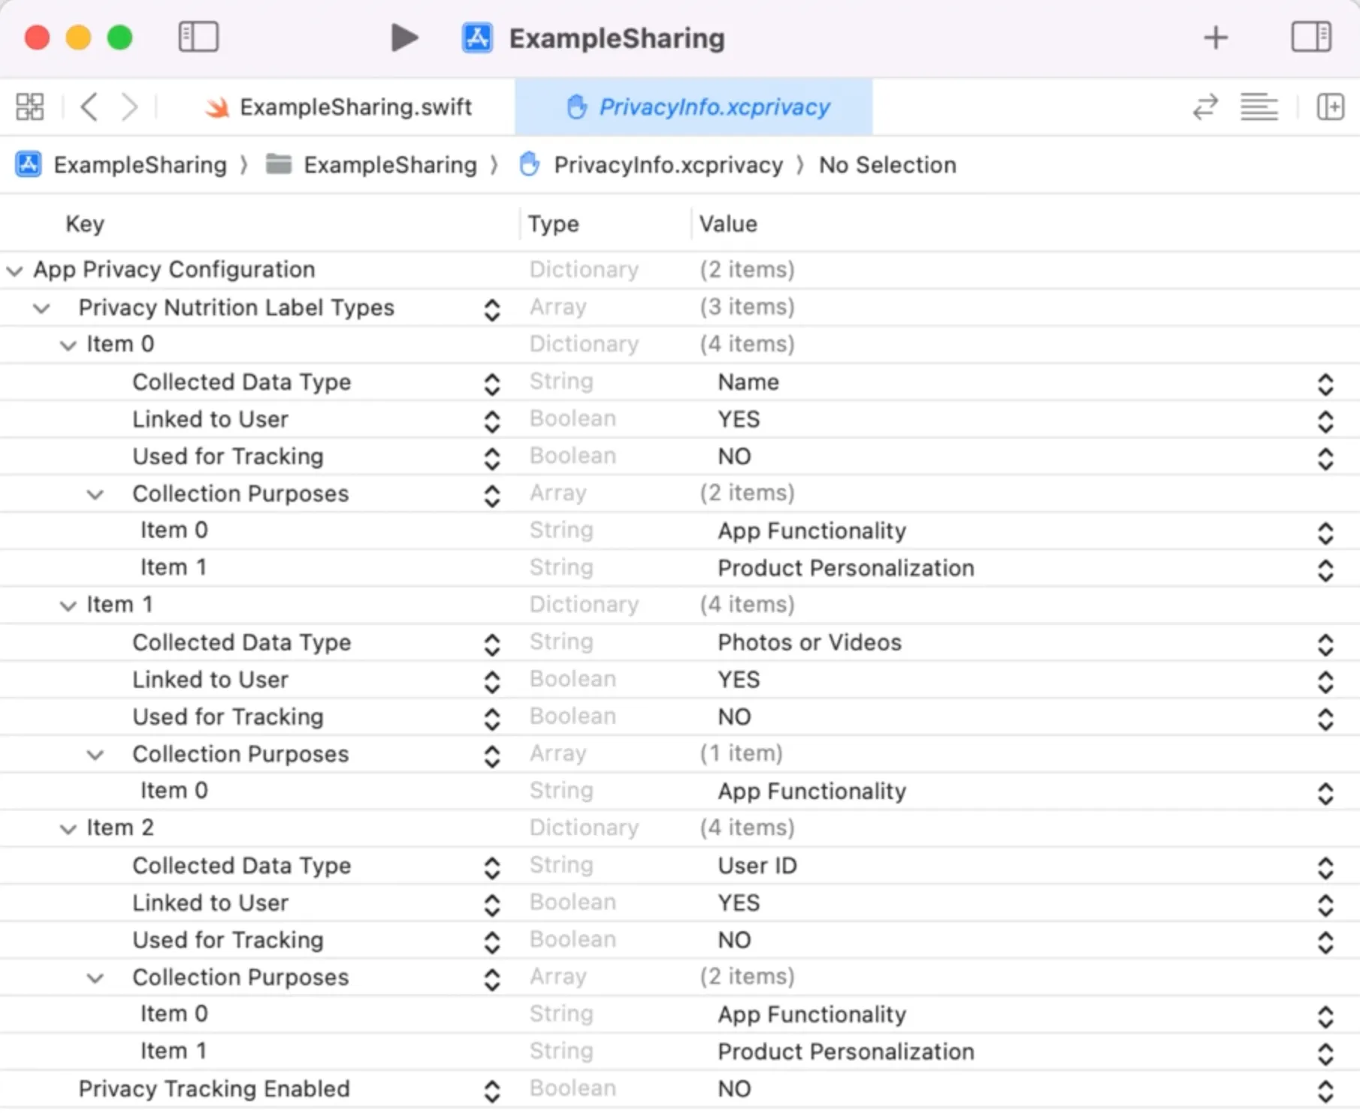
Task: Collapse the Item 2 dictionary
Action: pyautogui.click(x=68, y=829)
